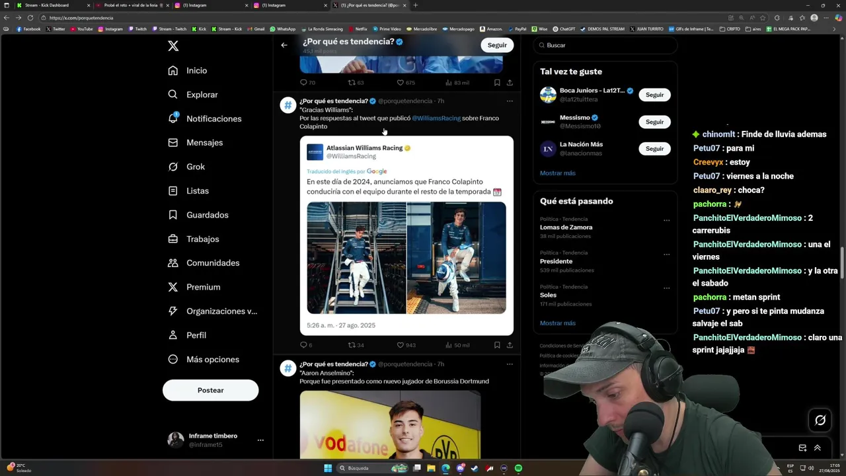
Task: Open Comunidades in the sidebar
Action: [204, 263]
